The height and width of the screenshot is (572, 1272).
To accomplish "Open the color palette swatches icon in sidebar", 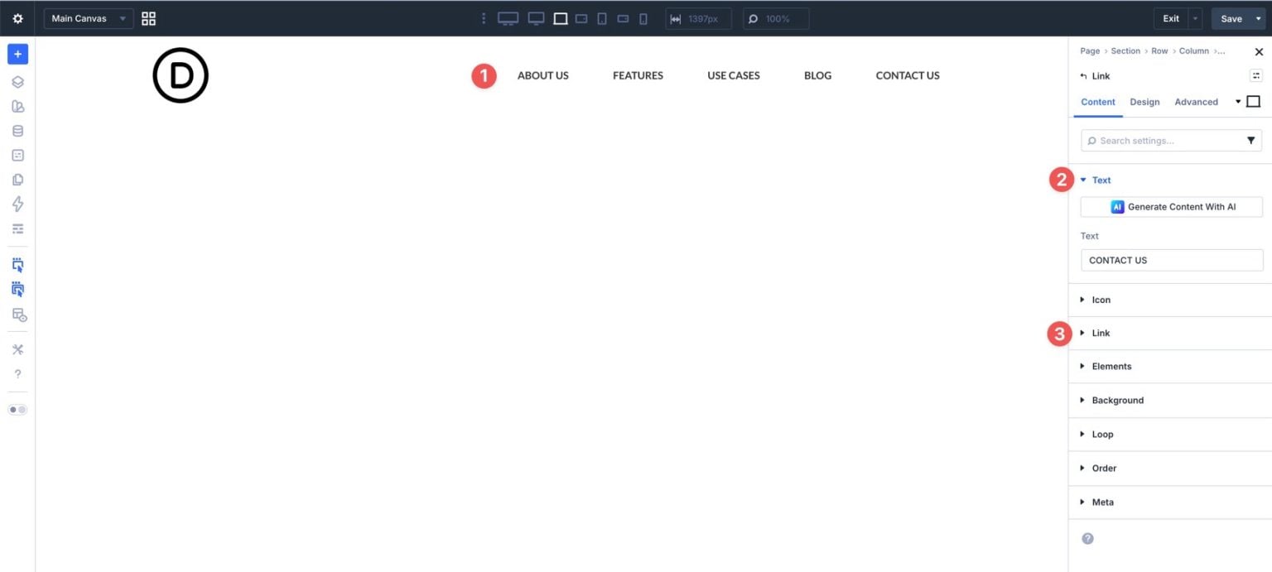I will point(17,107).
